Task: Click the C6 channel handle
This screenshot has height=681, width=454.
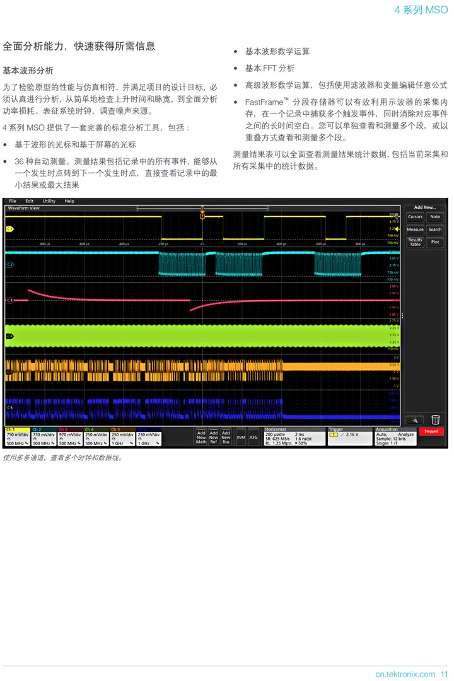Action: [9, 408]
